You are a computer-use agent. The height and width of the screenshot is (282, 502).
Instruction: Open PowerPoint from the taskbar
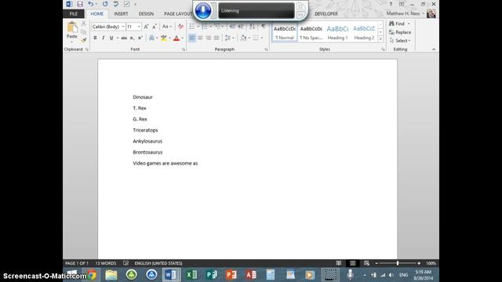(x=231, y=275)
